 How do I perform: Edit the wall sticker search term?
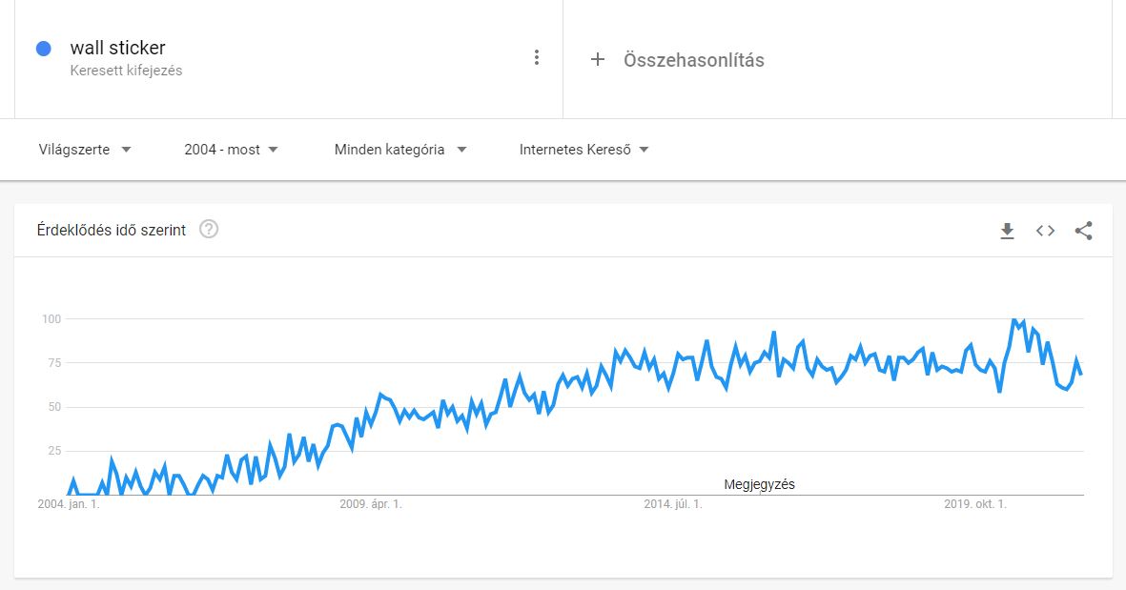pos(118,48)
